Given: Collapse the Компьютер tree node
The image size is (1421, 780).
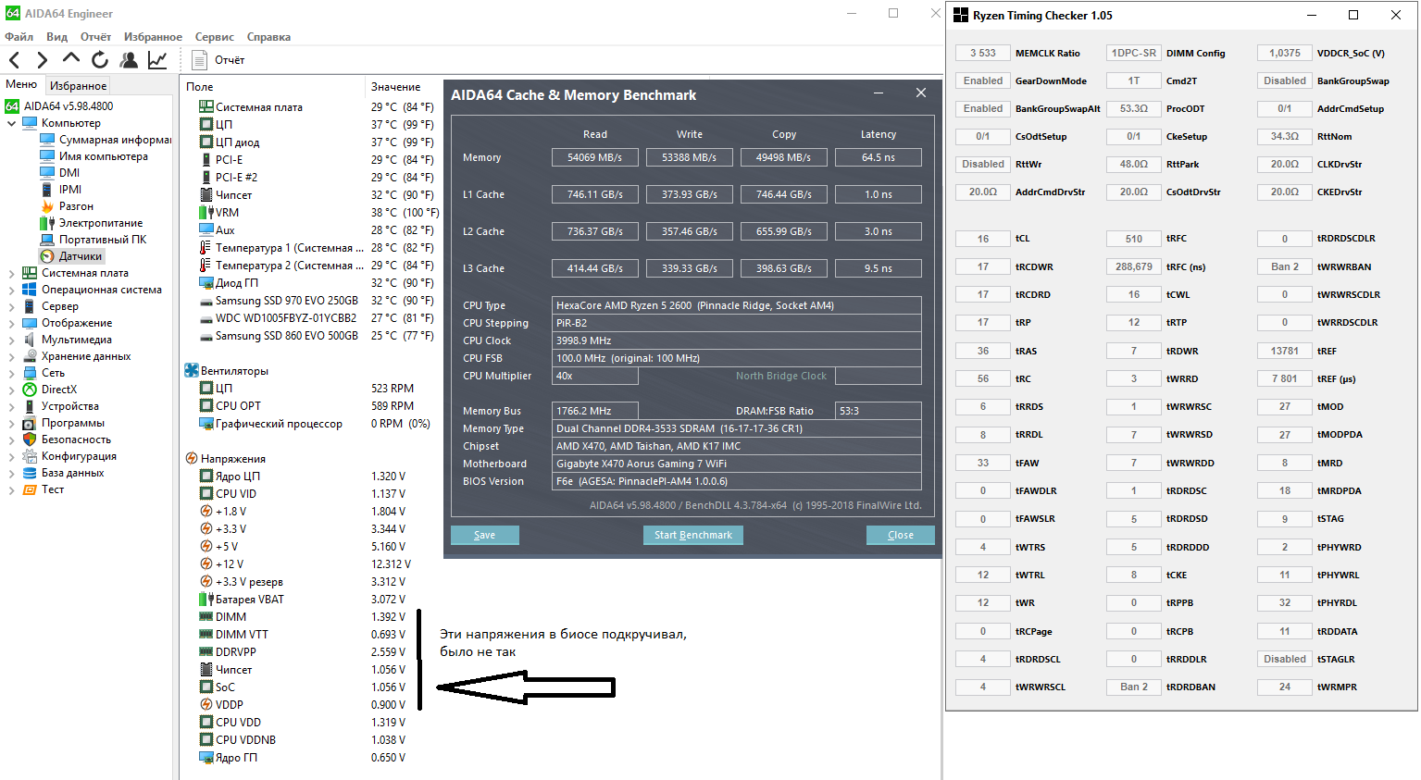Looking at the screenshot, I should (11, 123).
